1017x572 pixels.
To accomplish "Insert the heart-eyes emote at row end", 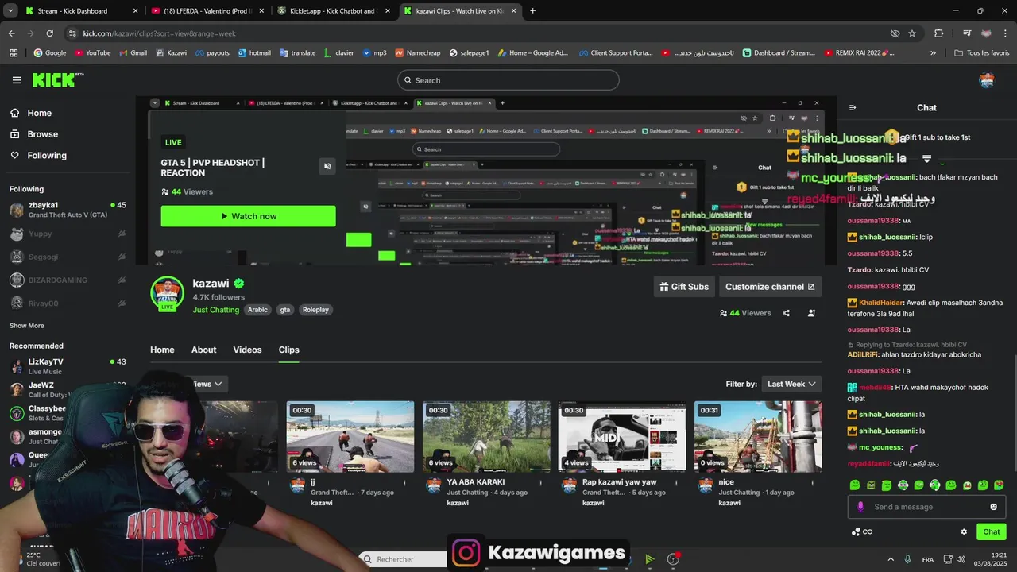I will [x=999, y=485].
